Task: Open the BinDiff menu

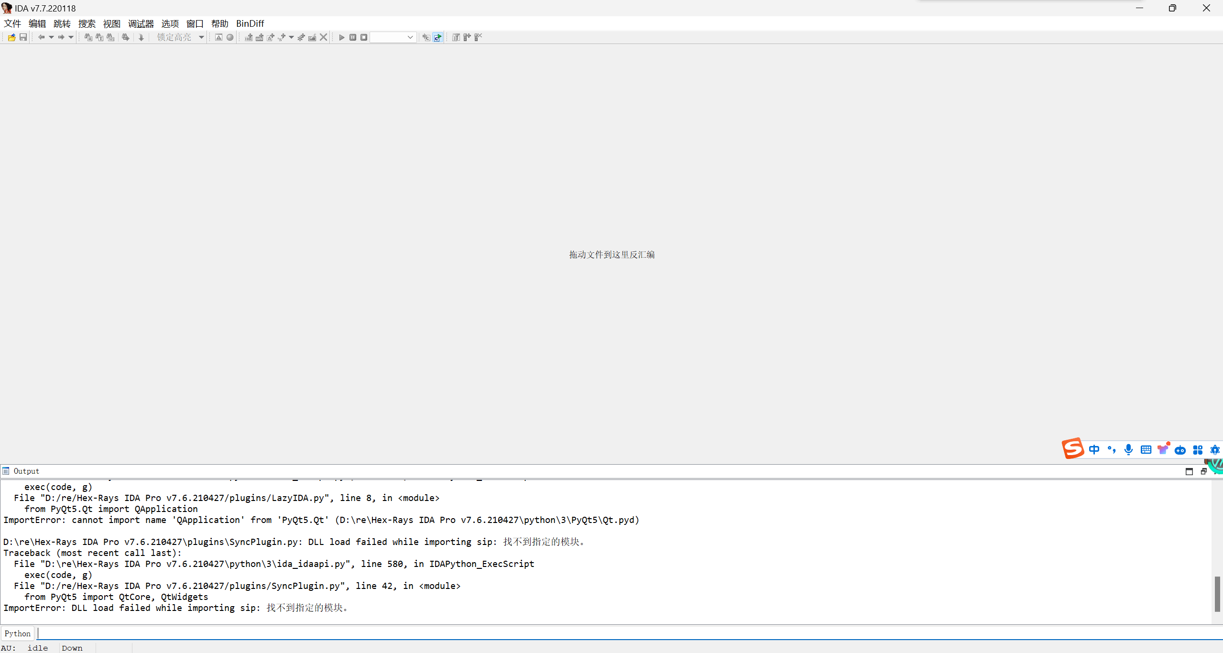Action: pos(250,24)
